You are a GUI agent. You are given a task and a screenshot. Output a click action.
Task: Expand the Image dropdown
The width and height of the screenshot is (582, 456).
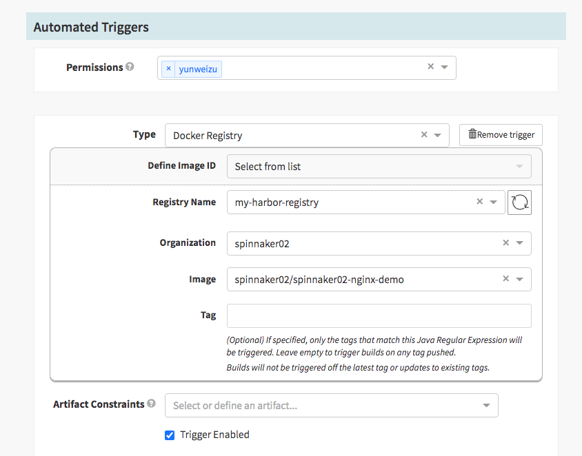(x=520, y=279)
